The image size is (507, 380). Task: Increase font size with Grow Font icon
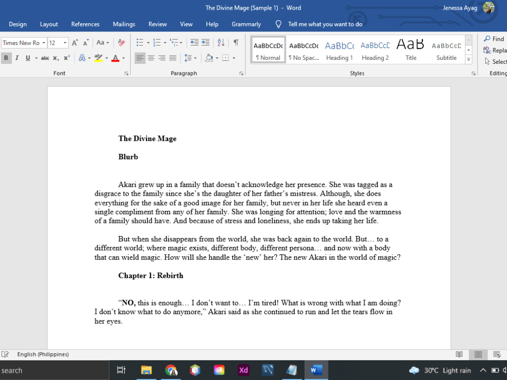click(x=75, y=43)
